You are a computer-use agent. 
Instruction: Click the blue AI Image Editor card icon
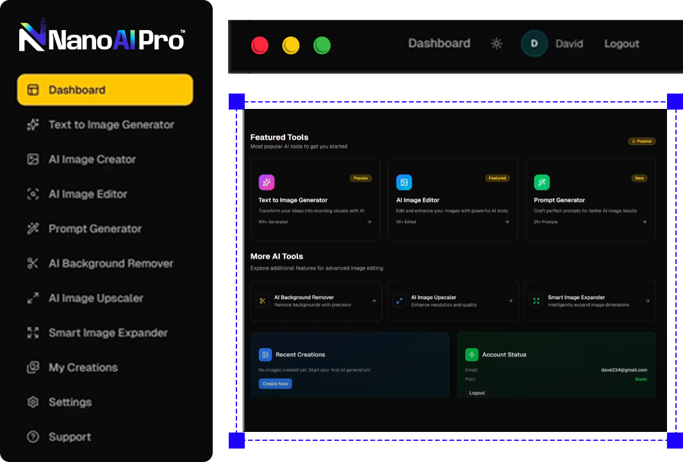coord(404,183)
